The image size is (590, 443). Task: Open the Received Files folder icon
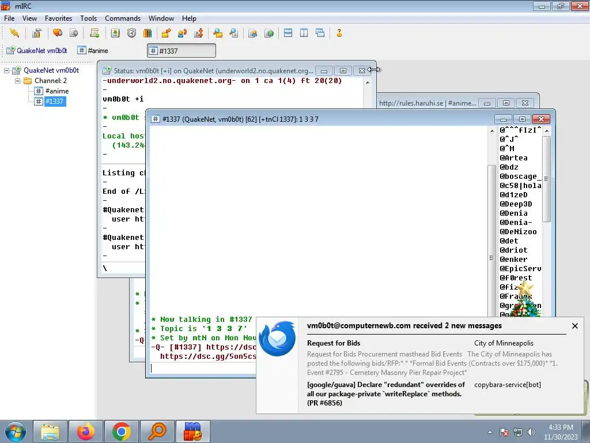tap(217, 33)
